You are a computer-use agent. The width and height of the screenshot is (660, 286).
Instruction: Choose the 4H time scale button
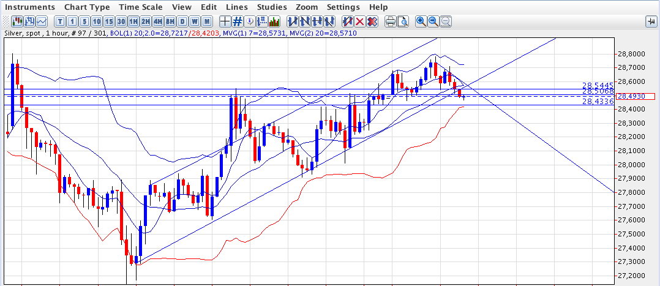click(x=158, y=21)
